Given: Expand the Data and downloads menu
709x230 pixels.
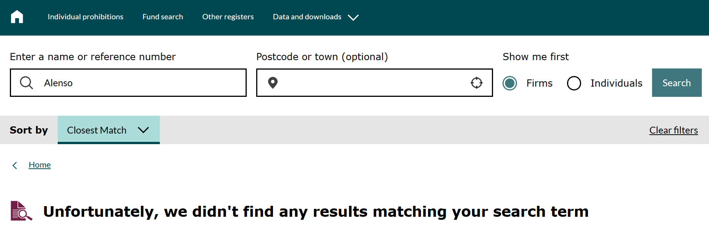Looking at the screenshot, I should point(315,17).
